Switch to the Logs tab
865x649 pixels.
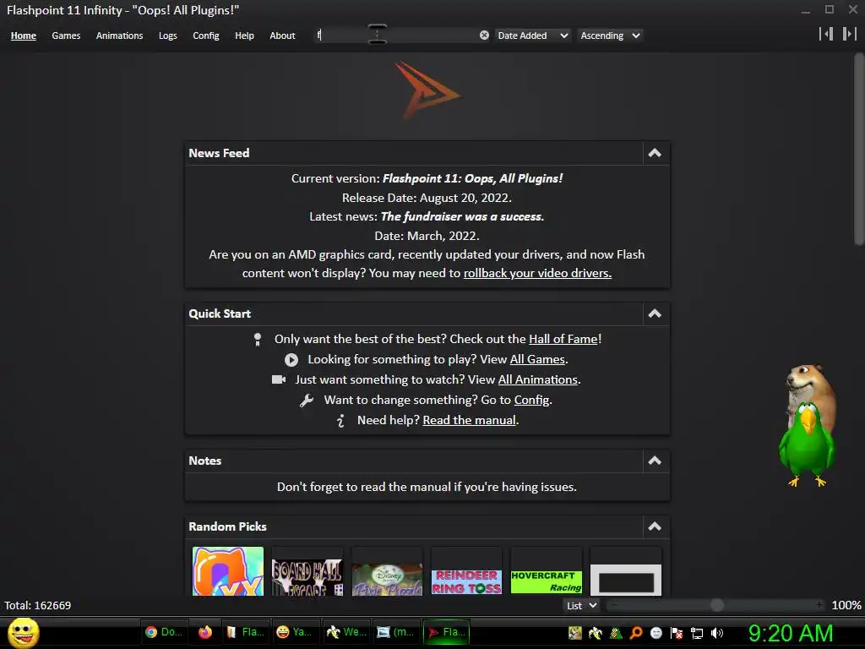pyautogui.click(x=168, y=35)
